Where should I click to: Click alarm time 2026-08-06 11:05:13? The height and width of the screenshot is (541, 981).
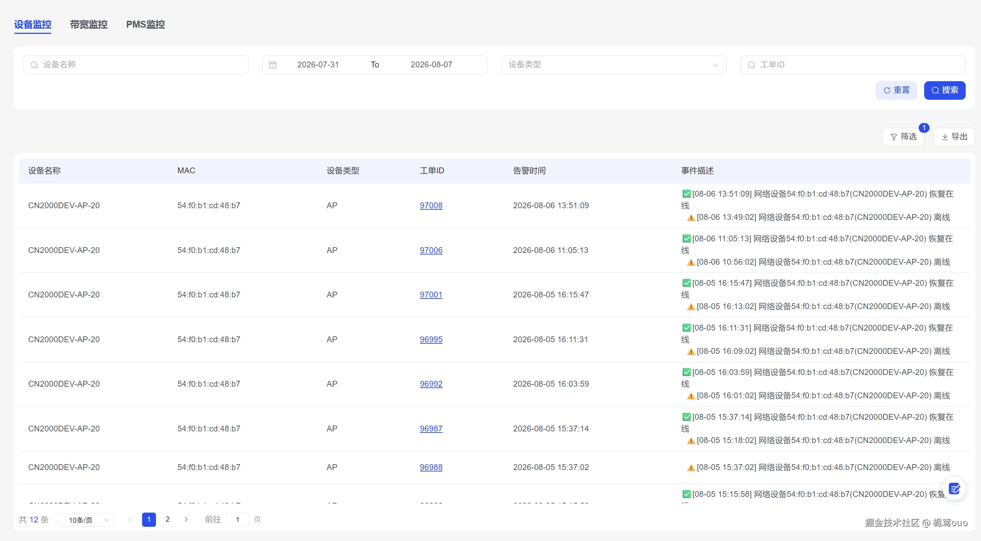[x=551, y=250]
